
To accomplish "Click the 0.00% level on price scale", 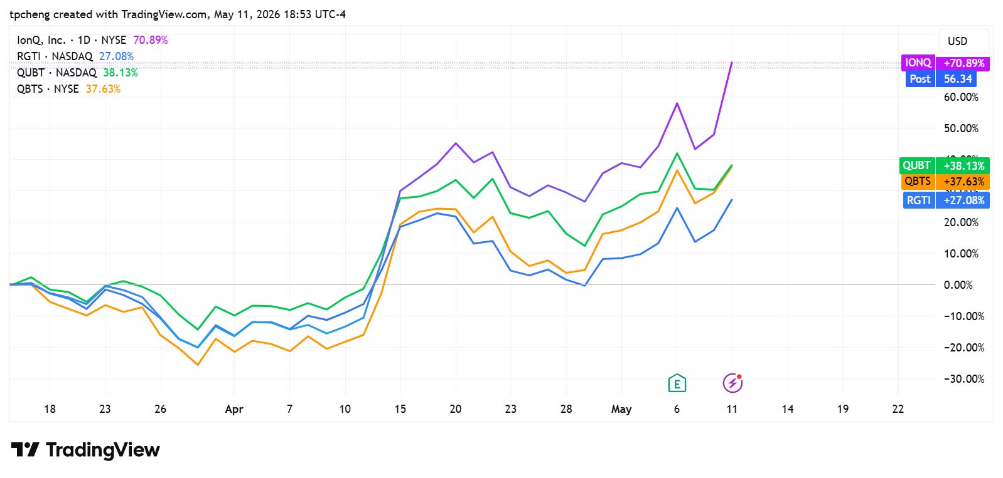I will click(958, 285).
